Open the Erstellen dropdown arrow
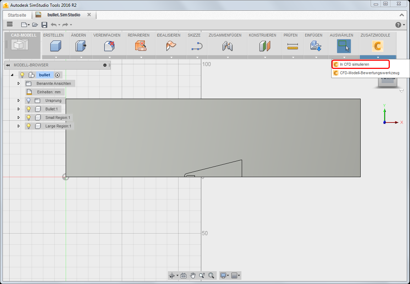This screenshot has height=284, width=410. [x=56, y=57]
